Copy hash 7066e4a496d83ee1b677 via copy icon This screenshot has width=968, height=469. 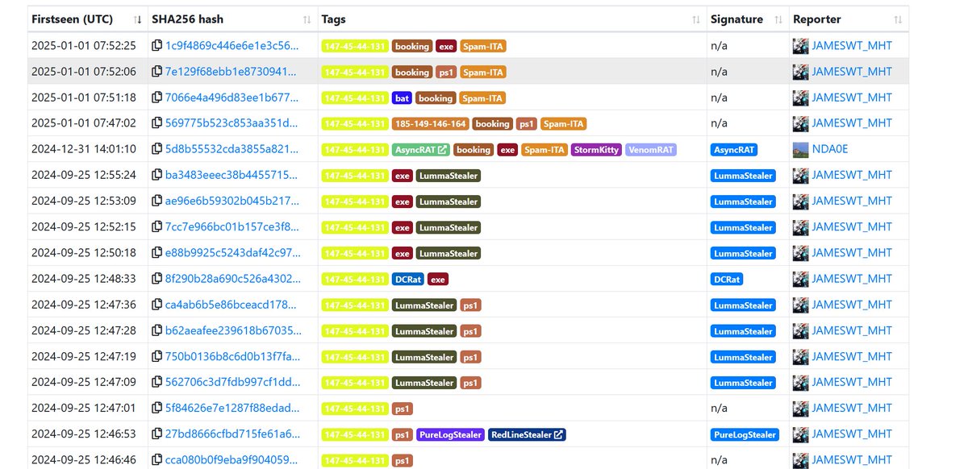pyautogui.click(x=157, y=98)
